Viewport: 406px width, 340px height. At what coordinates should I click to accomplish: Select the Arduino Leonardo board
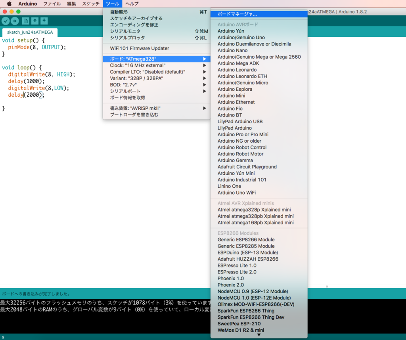click(259, 70)
